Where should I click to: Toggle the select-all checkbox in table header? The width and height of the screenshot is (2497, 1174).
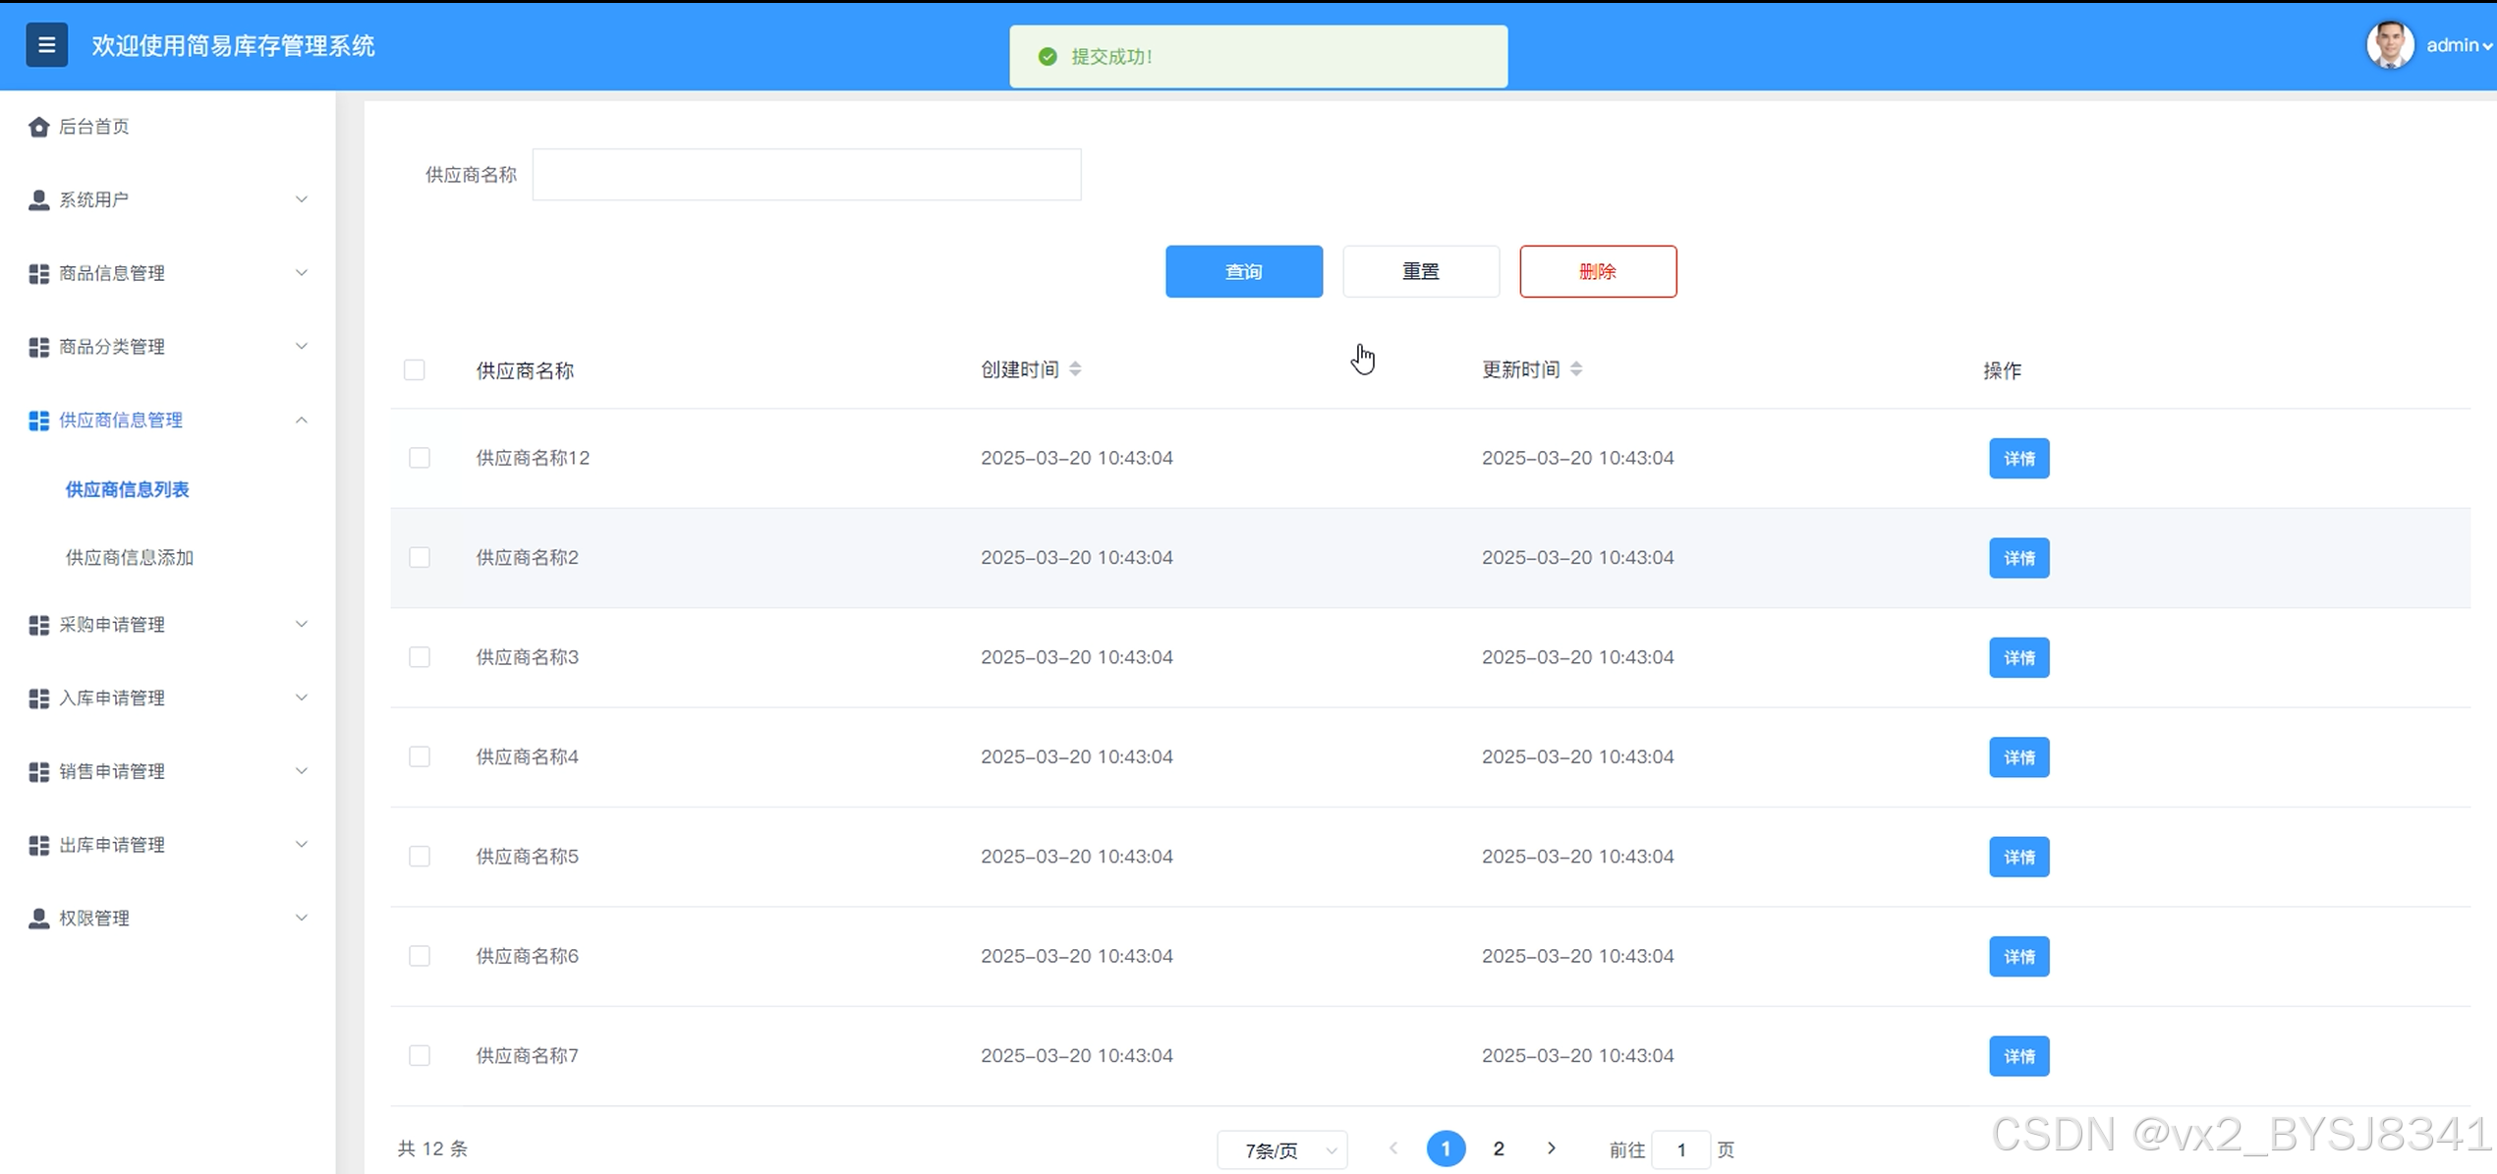[415, 370]
